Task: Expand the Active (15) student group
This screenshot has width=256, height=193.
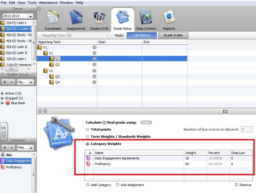Action: [3, 93]
